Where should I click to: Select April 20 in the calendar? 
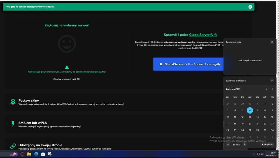(250, 124)
